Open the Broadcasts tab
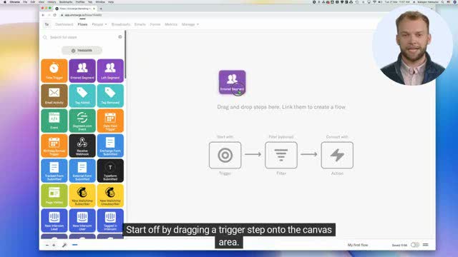 121,24
